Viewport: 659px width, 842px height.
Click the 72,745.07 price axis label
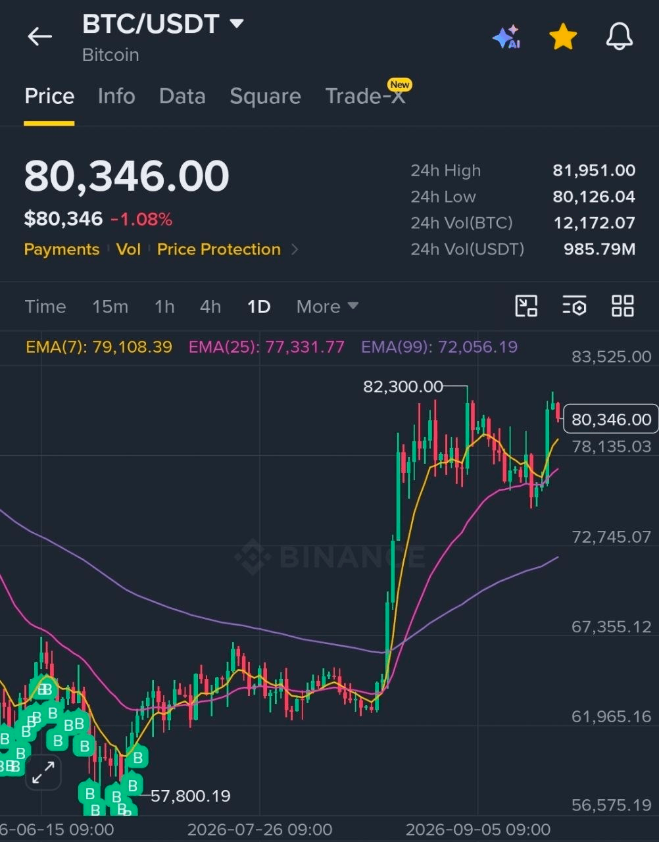click(x=611, y=537)
